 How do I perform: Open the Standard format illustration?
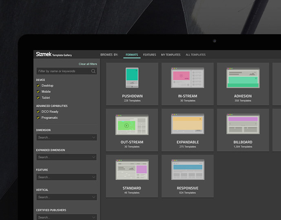[x=132, y=170]
